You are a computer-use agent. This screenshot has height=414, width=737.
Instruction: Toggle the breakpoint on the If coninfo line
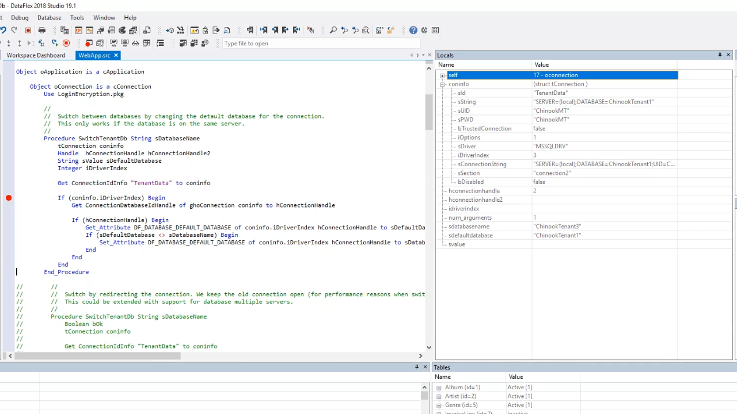pos(9,198)
